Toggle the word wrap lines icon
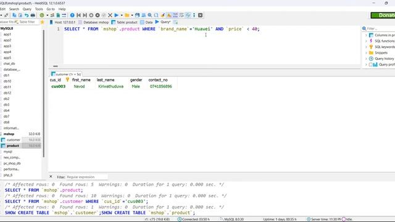The image size is (395, 222). coord(181,15)
